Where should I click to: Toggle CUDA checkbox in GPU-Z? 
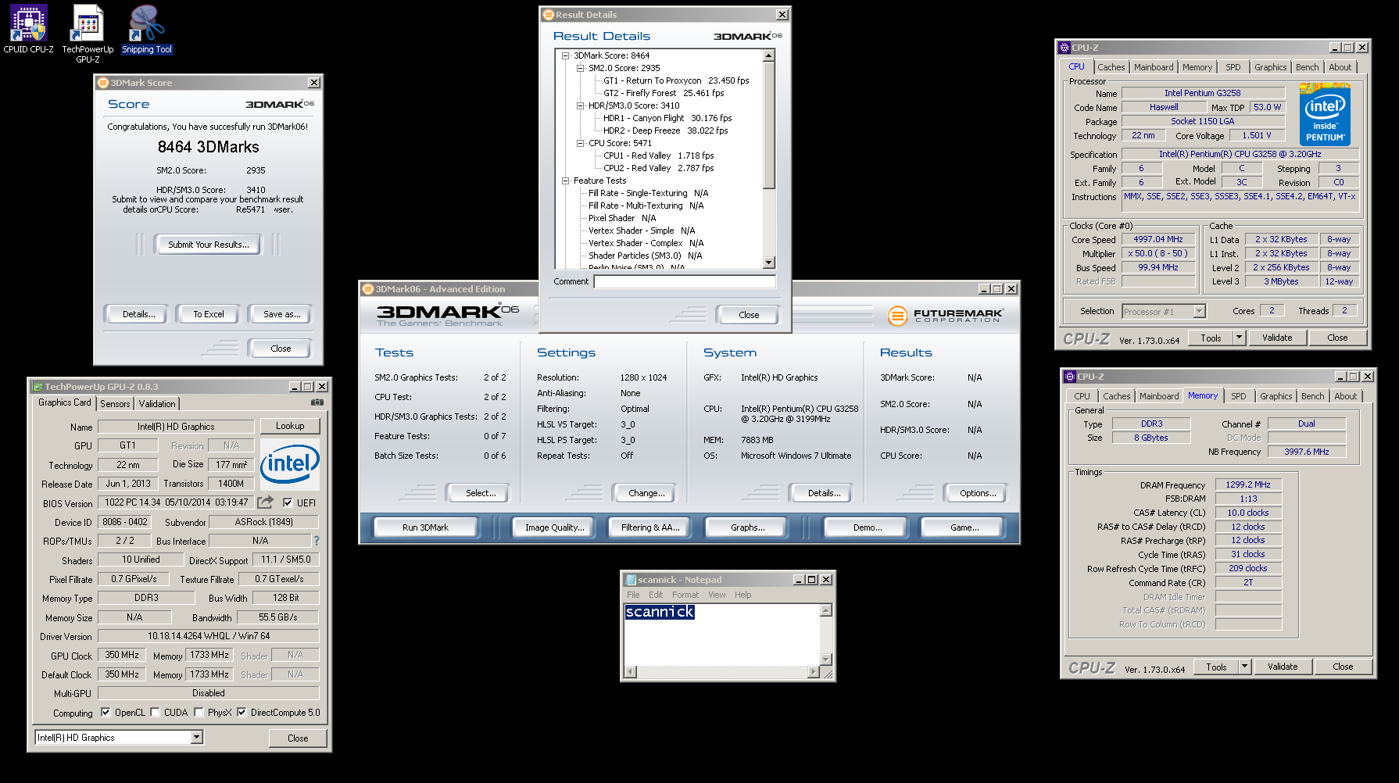coord(155,712)
